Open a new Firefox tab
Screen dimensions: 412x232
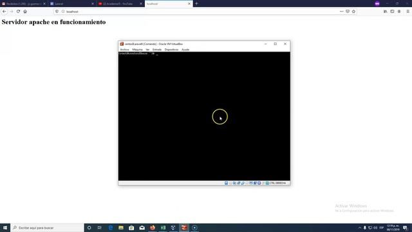[x=196, y=4]
